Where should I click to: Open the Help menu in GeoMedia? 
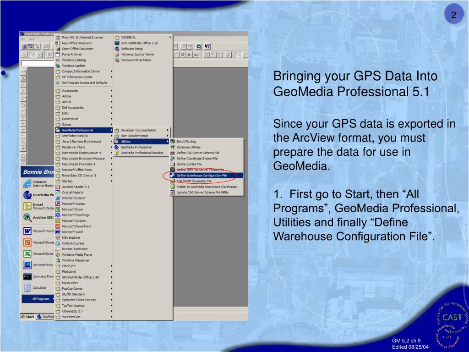(x=32, y=39)
